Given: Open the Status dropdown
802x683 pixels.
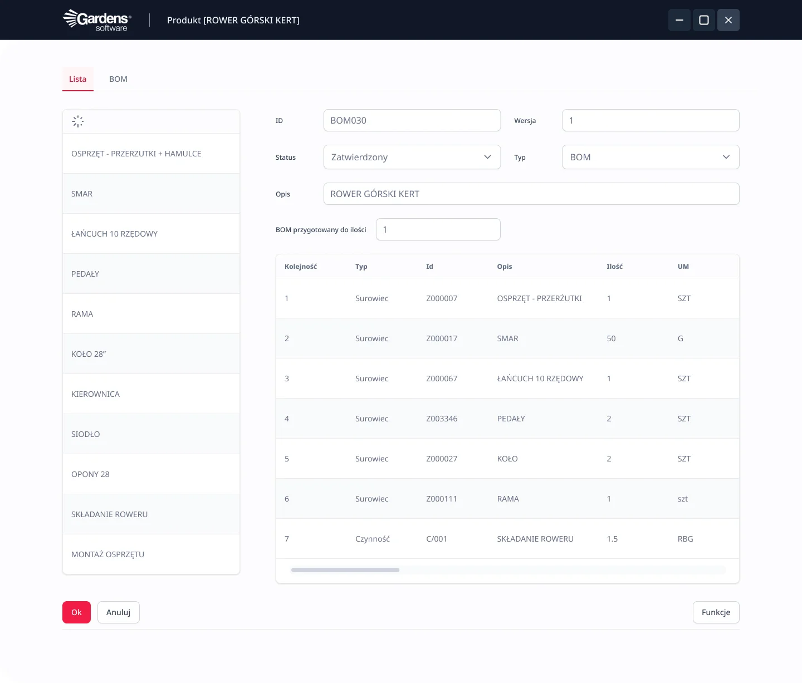Looking at the screenshot, I should (x=412, y=157).
